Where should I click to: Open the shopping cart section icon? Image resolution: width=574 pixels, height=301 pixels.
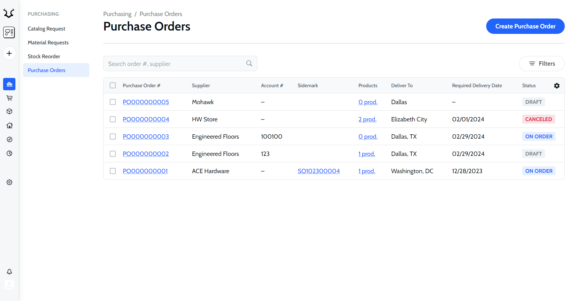point(9,98)
